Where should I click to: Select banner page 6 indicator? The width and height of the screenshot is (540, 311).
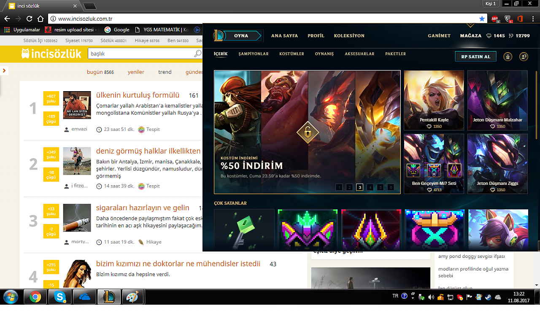point(391,187)
